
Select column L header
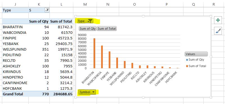coord(62,4)
